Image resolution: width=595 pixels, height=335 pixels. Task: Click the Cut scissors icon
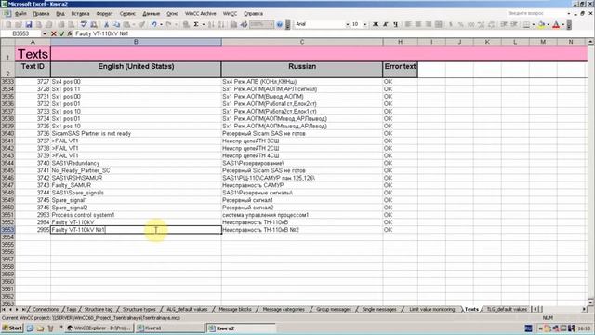pyautogui.click(x=106, y=24)
